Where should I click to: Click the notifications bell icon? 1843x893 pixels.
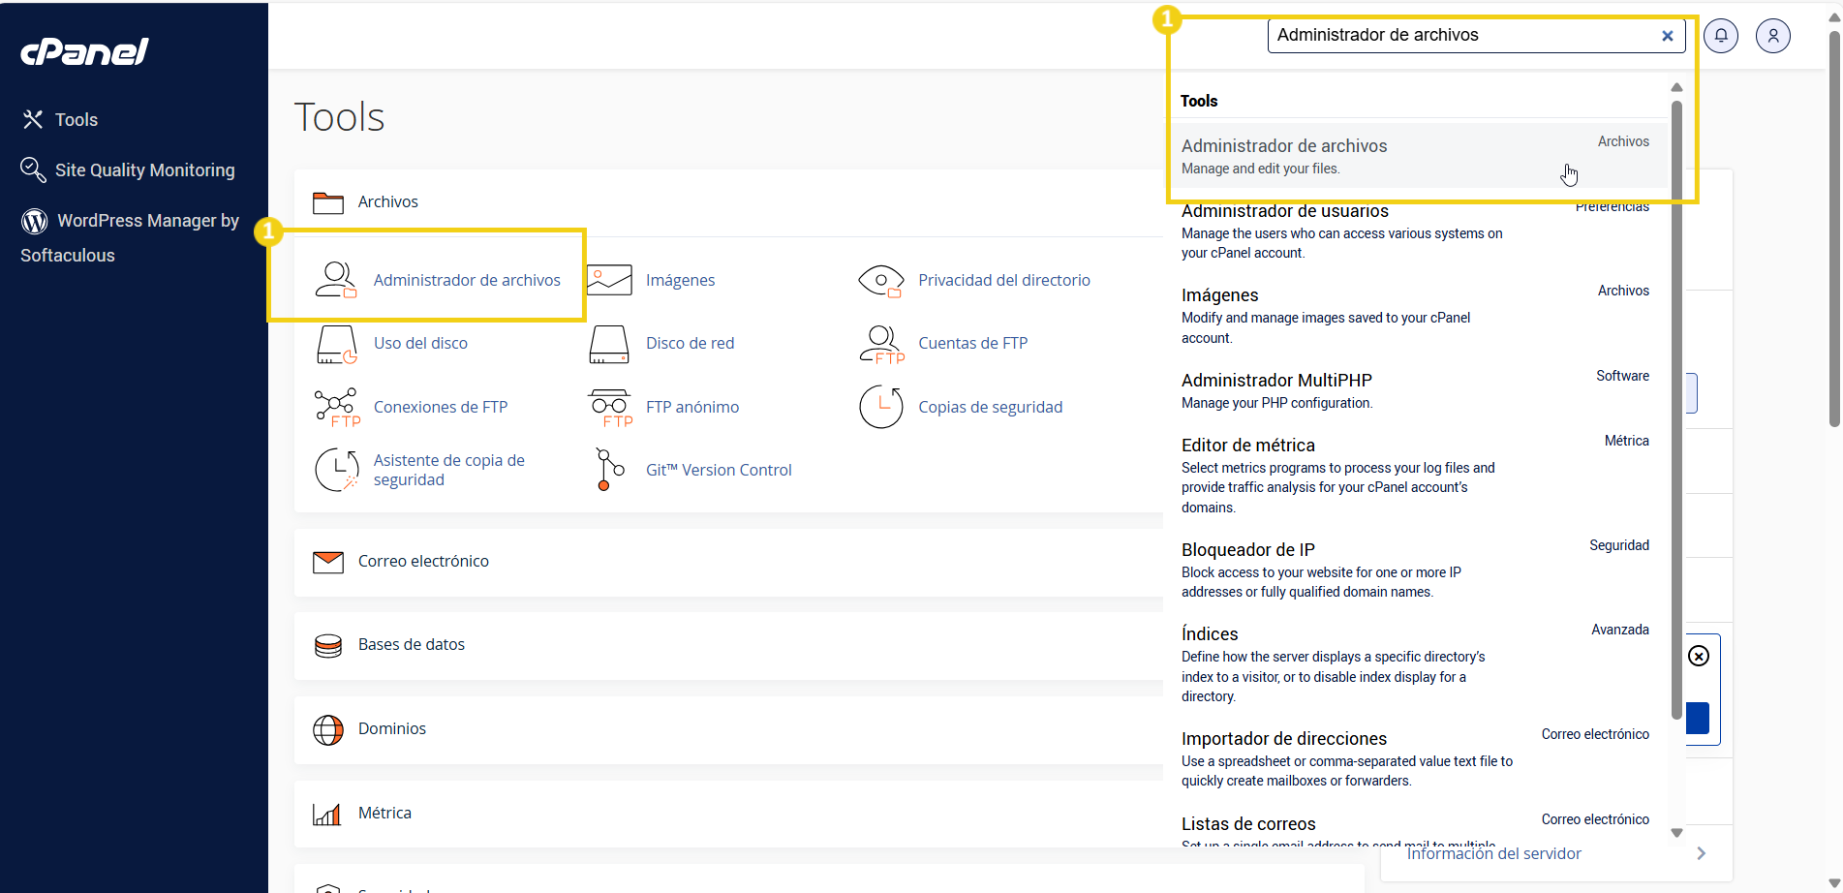(x=1721, y=36)
